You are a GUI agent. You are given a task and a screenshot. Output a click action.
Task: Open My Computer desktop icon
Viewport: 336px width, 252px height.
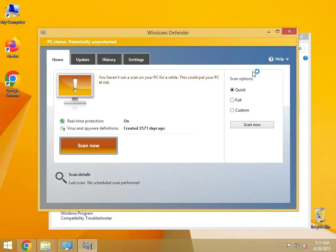pyautogui.click(x=13, y=14)
